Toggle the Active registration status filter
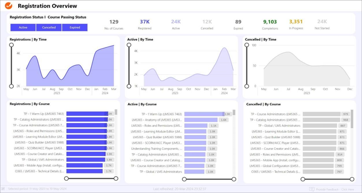The width and height of the screenshot is (362, 193). click(23, 27)
